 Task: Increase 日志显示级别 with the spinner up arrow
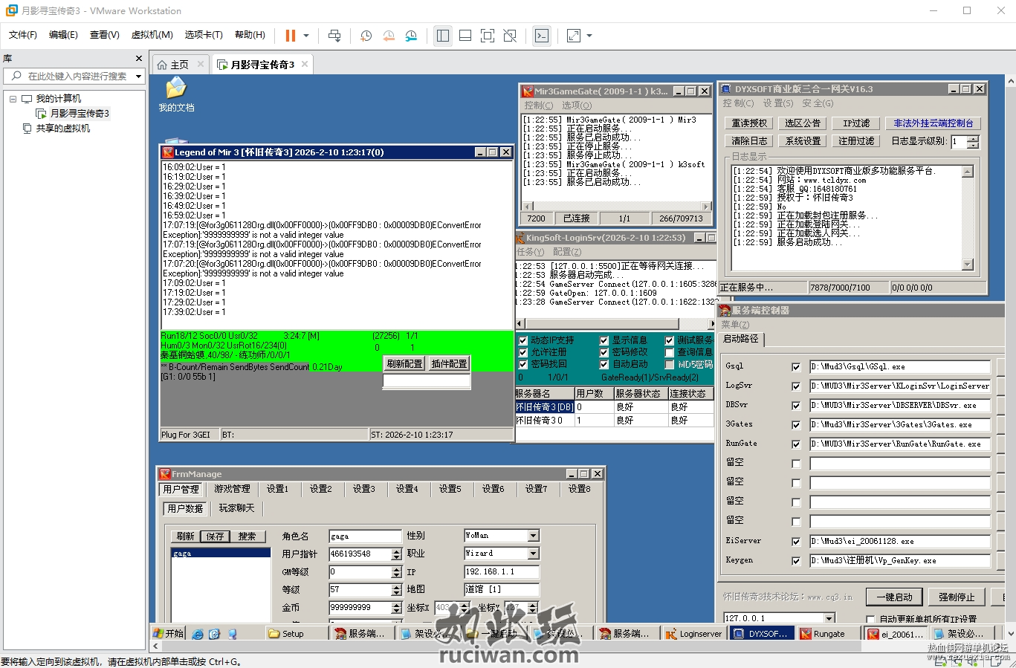974,138
